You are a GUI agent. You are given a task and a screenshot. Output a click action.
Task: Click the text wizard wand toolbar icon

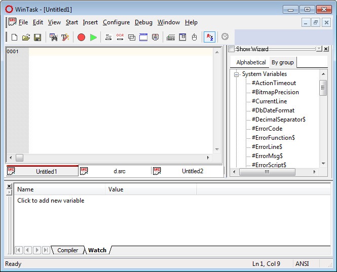click(65, 37)
